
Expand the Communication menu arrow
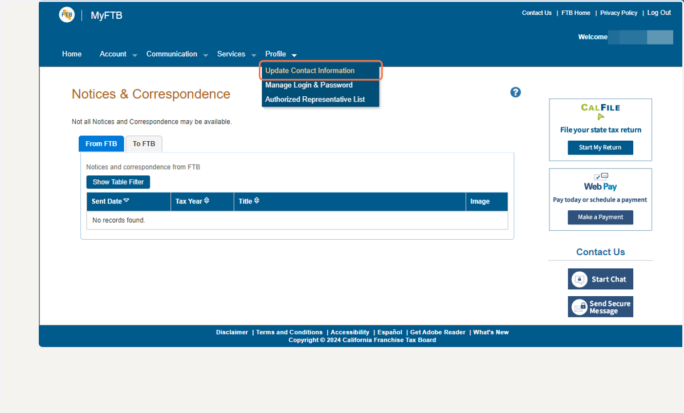pos(205,55)
